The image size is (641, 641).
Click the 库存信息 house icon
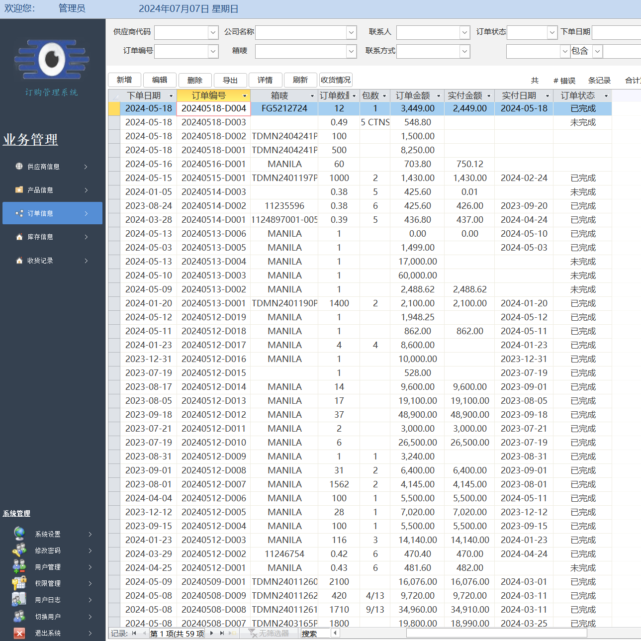[19, 237]
